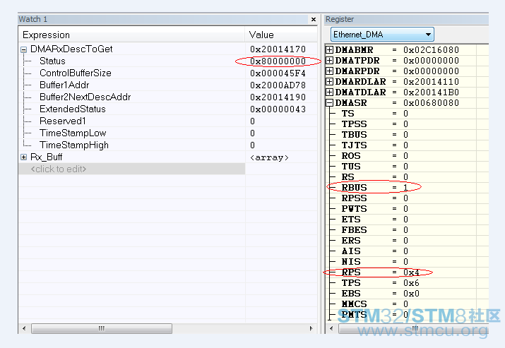
Task: Expand the DMATPDR register
Action: click(x=329, y=60)
